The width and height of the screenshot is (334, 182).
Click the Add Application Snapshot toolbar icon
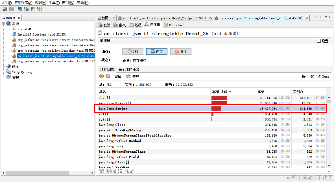pyautogui.click(x=40, y=9)
